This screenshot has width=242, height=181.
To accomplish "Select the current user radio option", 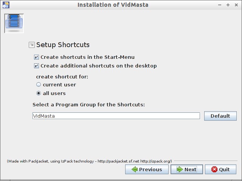I will pos(39,85).
